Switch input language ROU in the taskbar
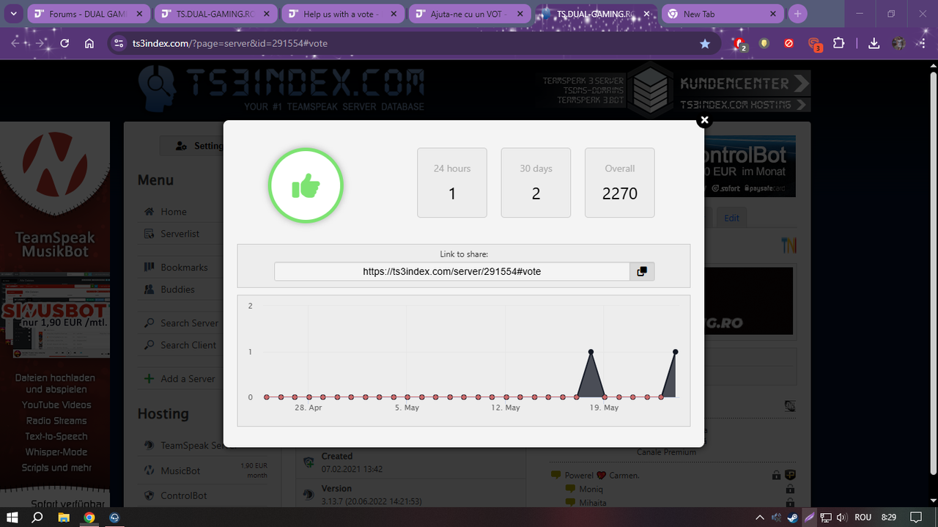This screenshot has height=527, width=938. coord(863,517)
